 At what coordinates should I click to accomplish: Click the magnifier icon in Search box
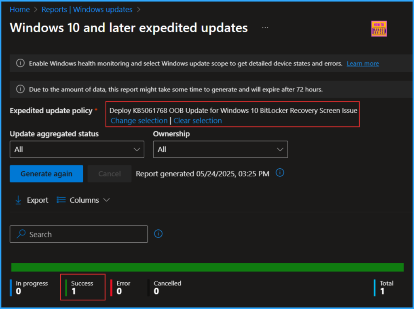[x=21, y=234]
